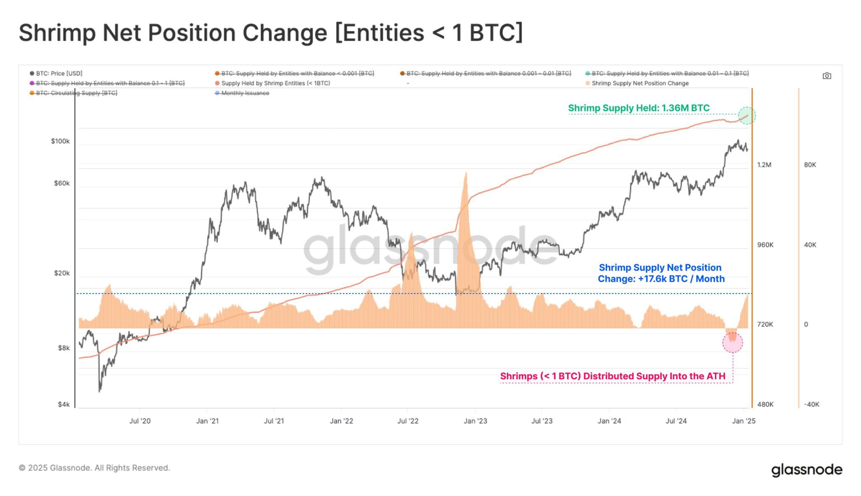The image size is (861, 496).
Task: Click the pink distribution circle marker
Action: (x=733, y=343)
